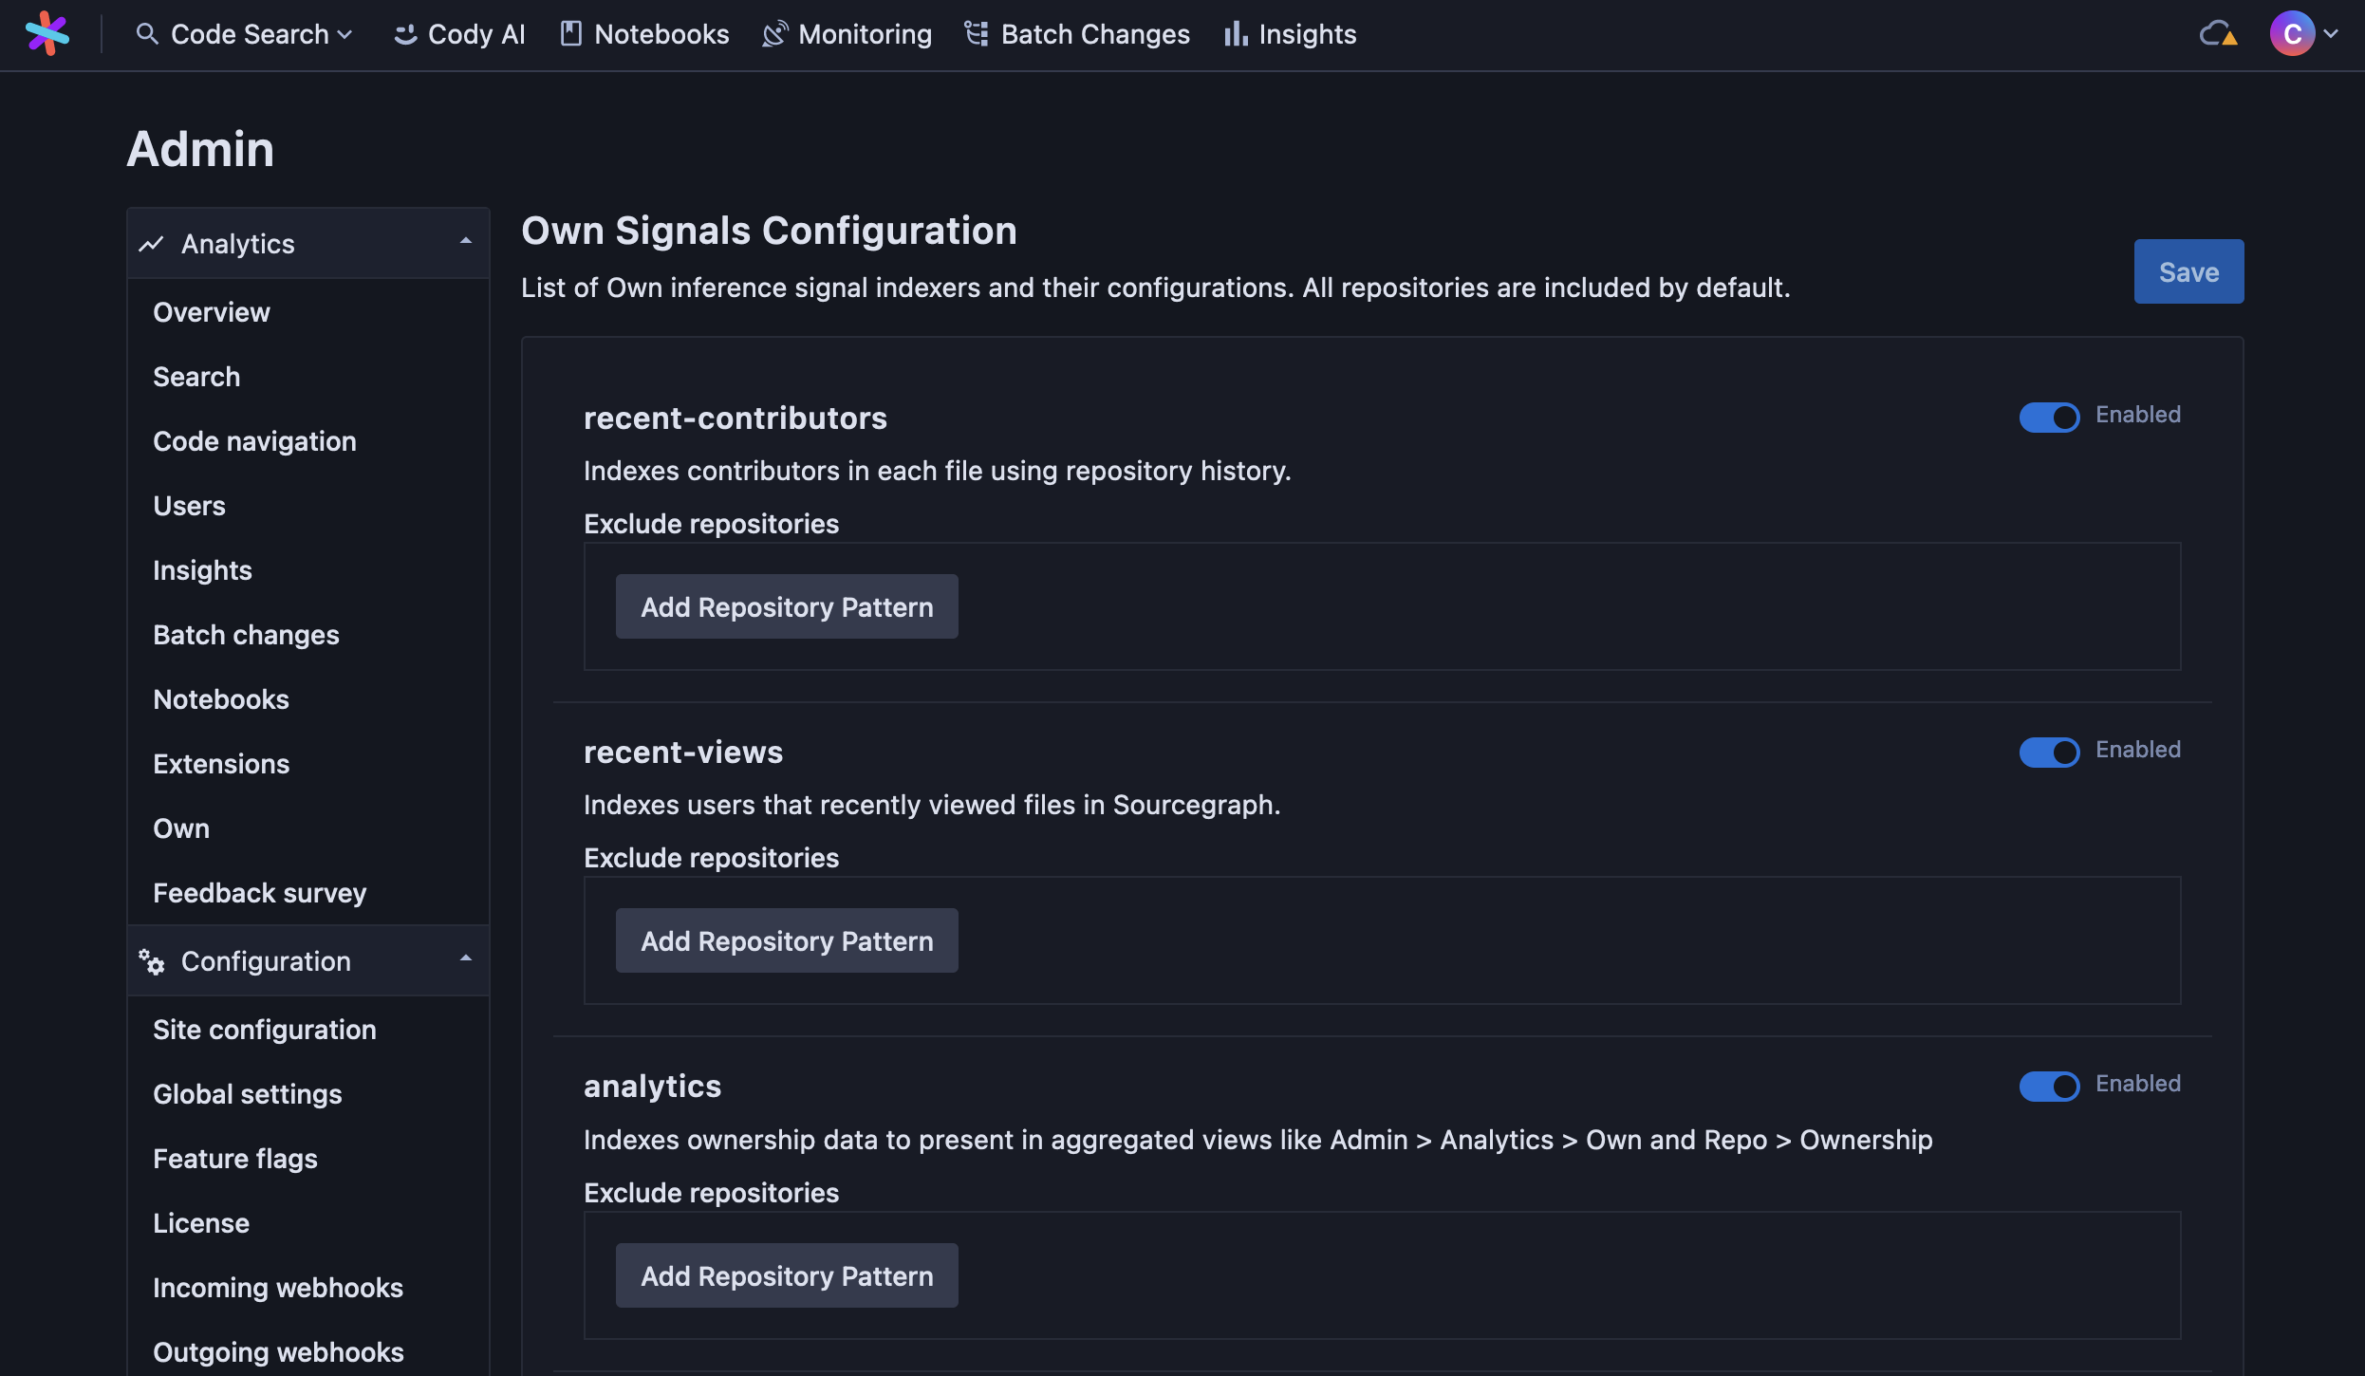Navigate to Site configuration settings
Screen dimensions: 2365x1376
[266, 1027]
